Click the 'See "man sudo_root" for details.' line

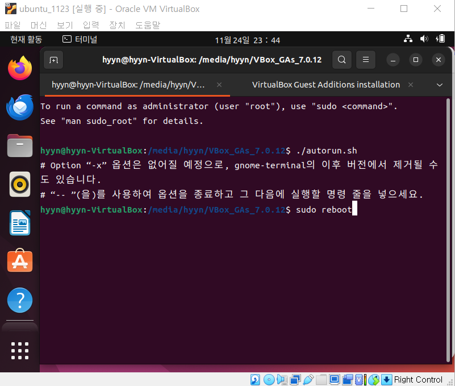122,121
